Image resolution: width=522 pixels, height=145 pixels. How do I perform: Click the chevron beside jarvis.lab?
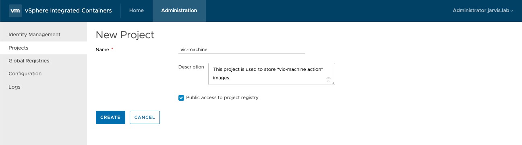512,11
